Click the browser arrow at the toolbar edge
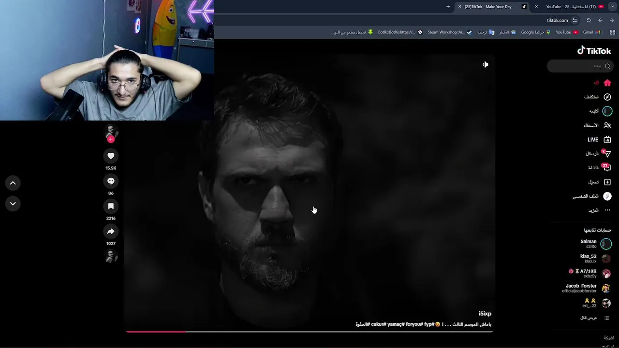Viewport: 619px width, 348px height. click(612, 20)
